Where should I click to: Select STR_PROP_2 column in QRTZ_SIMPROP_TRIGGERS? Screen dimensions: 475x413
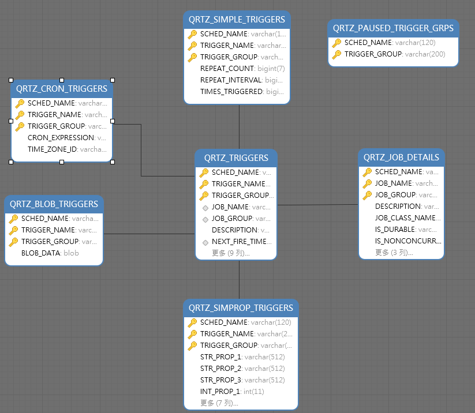coord(242,369)
